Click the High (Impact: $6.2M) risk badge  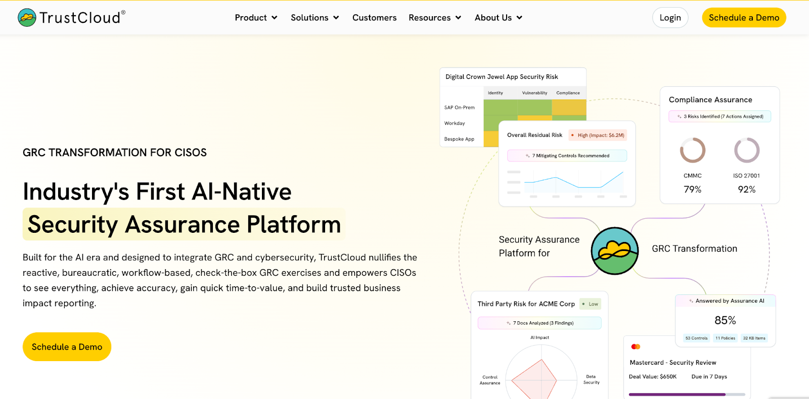[x=598, y=135]
